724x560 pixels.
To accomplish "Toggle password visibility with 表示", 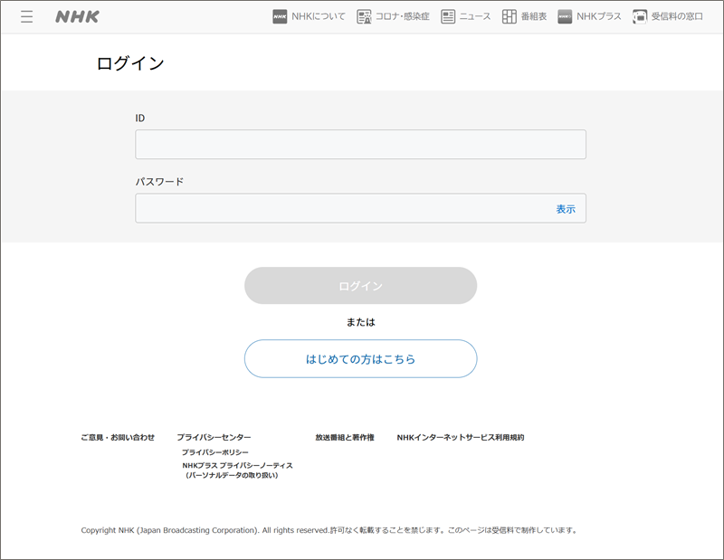I will click(x=566, y=209).
